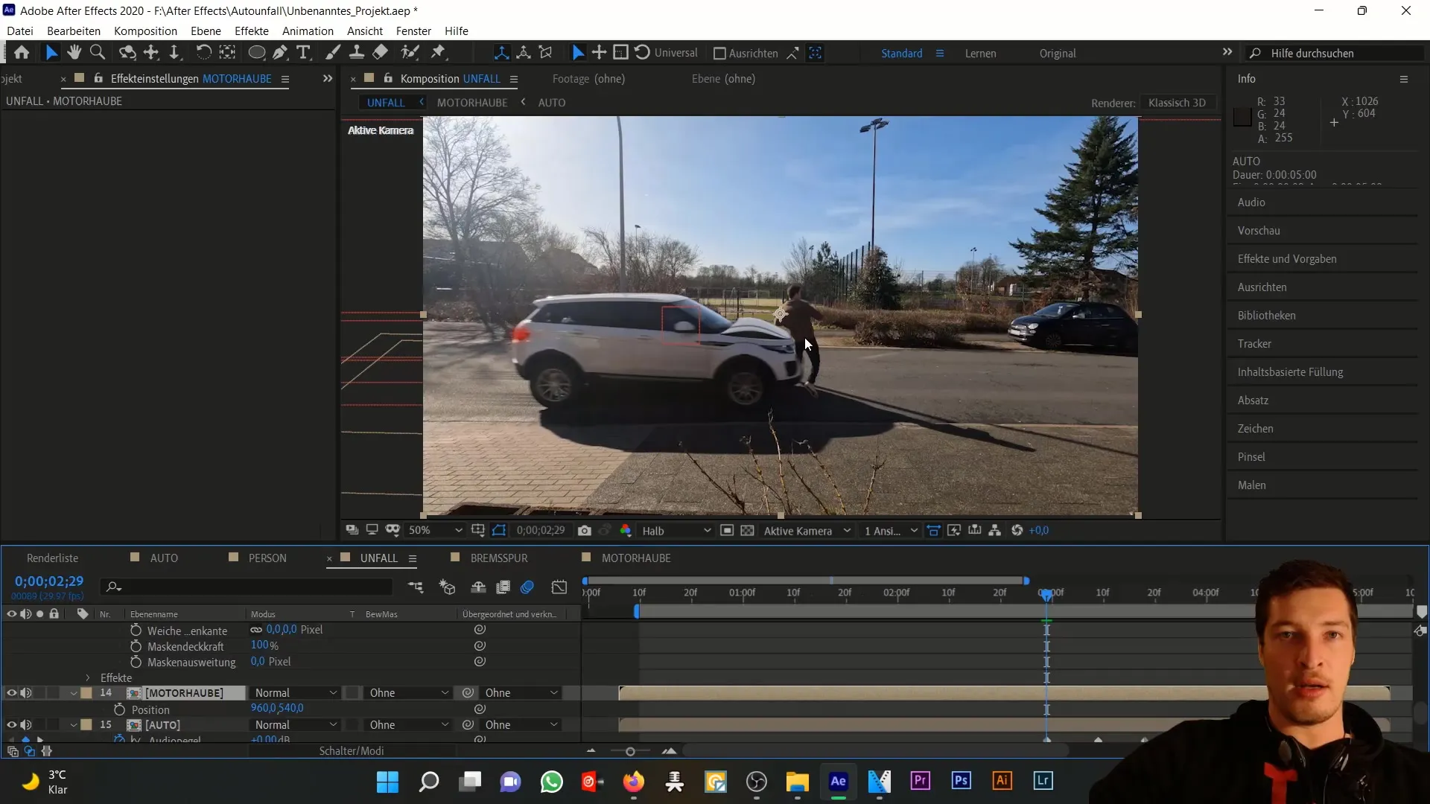Click the Render Queue icon
Screen dimensions: 1430x804
coord(53,558)
